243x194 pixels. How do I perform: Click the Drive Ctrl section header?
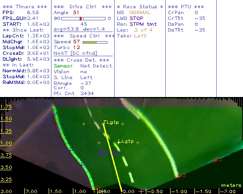83,7
